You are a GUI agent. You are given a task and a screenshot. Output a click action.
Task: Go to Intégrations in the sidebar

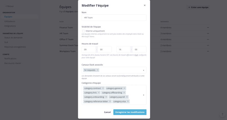[x=10, y=26]
